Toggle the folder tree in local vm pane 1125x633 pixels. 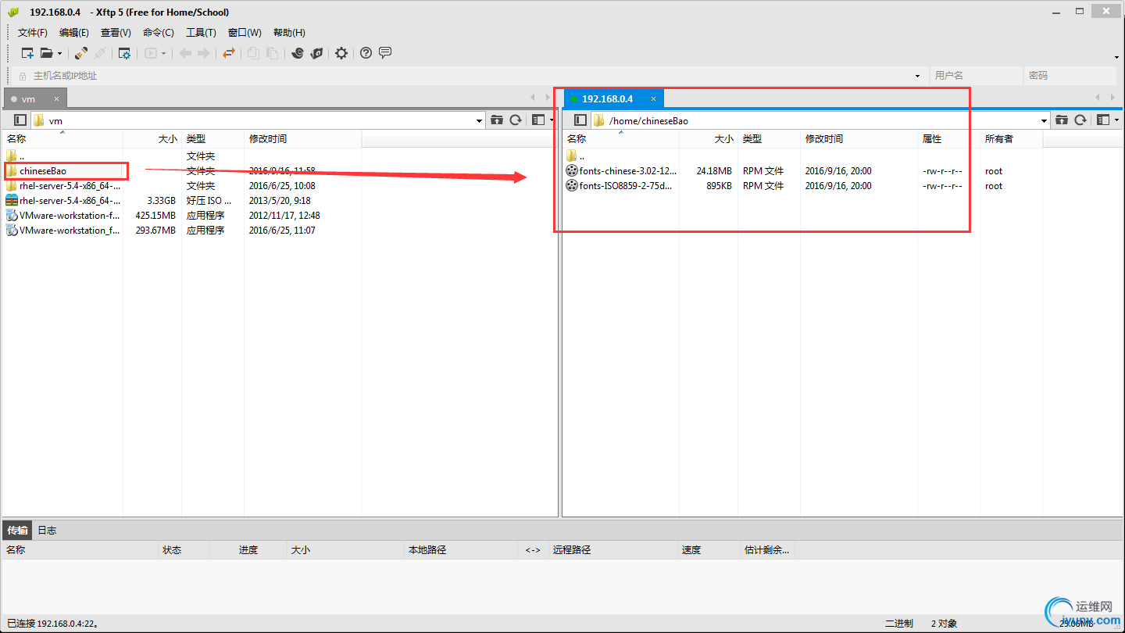point(21,120)
